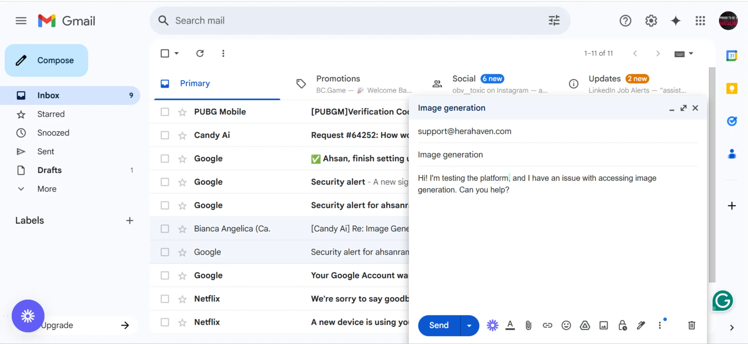Viewport: 748px width, 344px height.
Task: Tick the checkbox for Bianca Angelica email
Action: [x=165, y=229]
